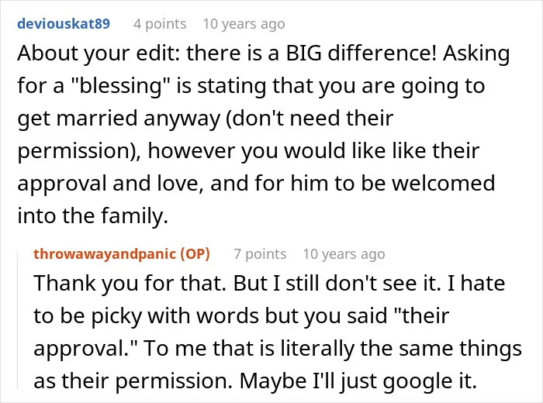
Task: Click the top comment's 10 years ago timestamp
Action: pyautogui.click(x=244, y=24)
